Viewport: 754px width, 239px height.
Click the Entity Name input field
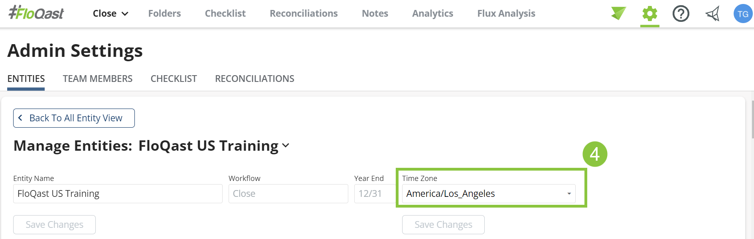pos(118,194)
